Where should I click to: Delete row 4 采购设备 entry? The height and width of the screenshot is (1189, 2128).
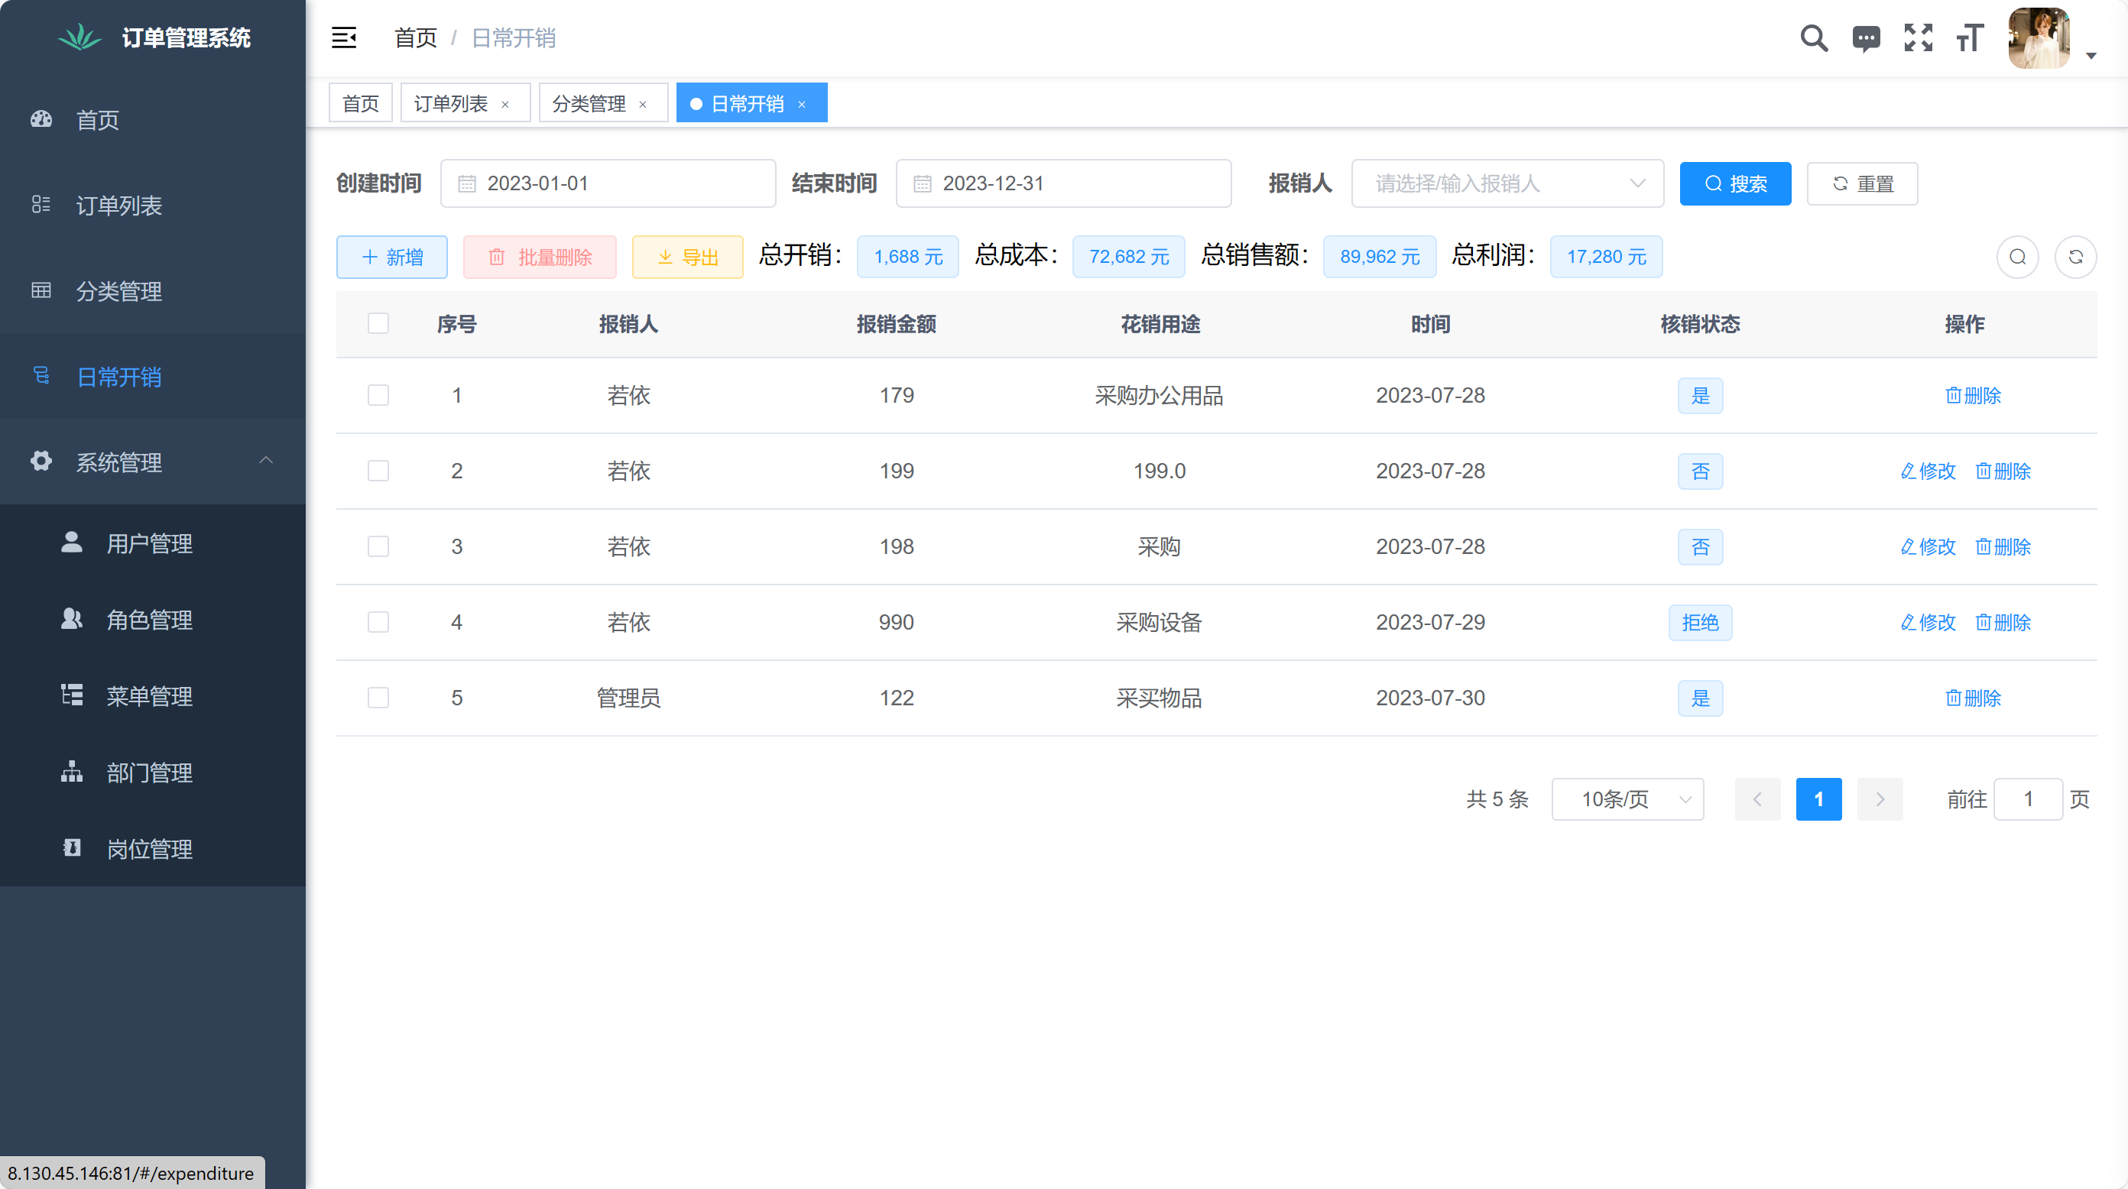(x=2003, y=623)
